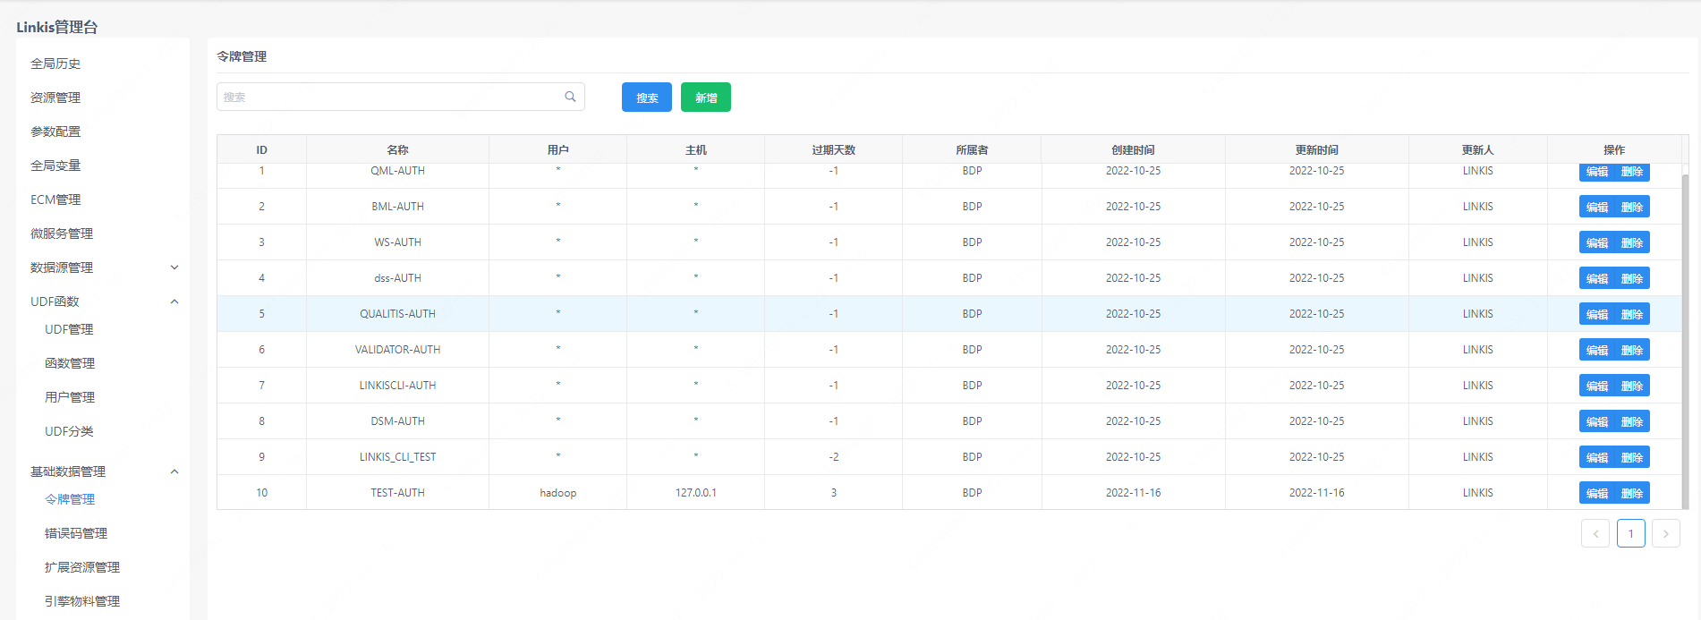Click the blue 搜索 button
The width and height of the screenshot is (1701, 620).
pyautogui.click(x=646, y=98)
